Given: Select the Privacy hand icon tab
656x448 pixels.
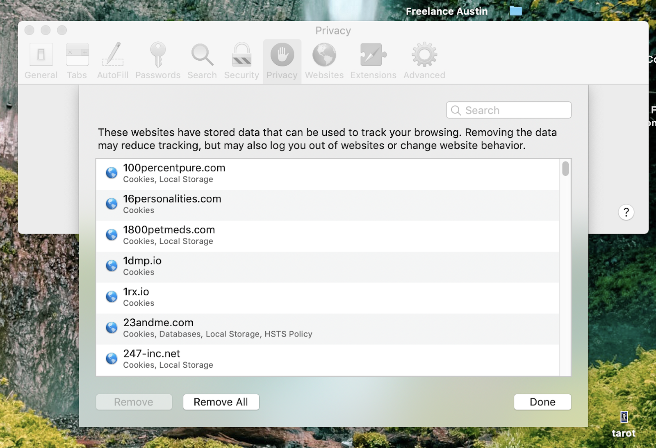Looking at the screenshot, I should pyautogui.click(x=282, y=61).
